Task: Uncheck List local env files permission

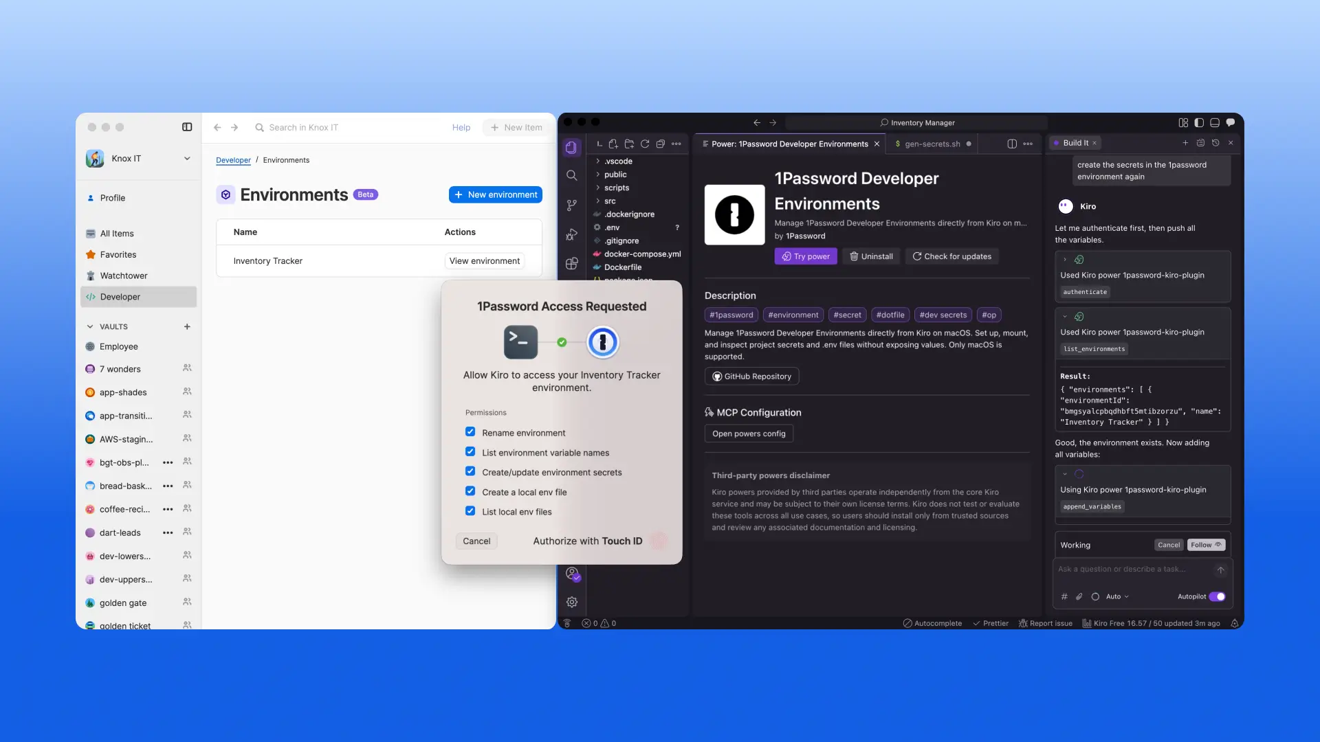Action: point(470,510)
